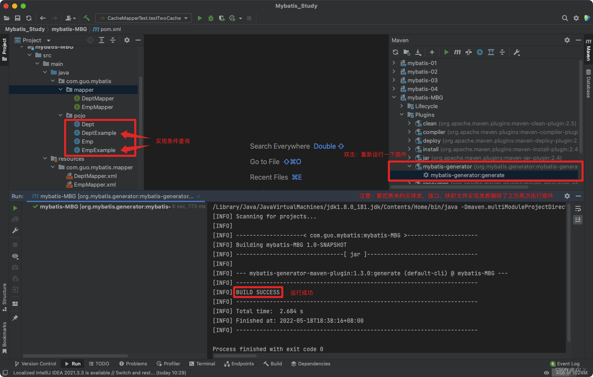The image size is (593, 377).
Task: Click Select Opened File target icon in Project panel
Action: [x=90, y=40]
